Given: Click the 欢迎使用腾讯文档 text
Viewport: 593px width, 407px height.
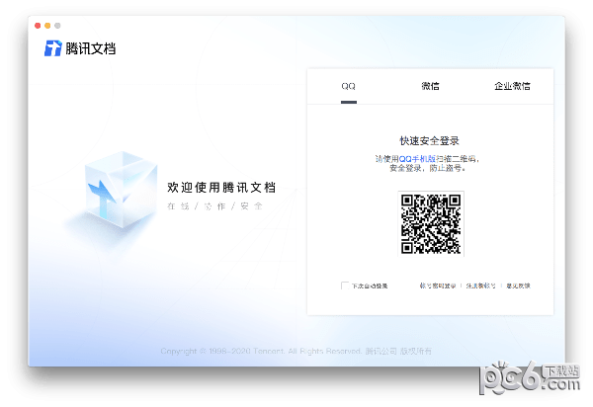Looking at the screenshot, I should 221,188.
